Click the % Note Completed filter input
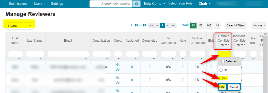268x93 pixels. [197, 54]
